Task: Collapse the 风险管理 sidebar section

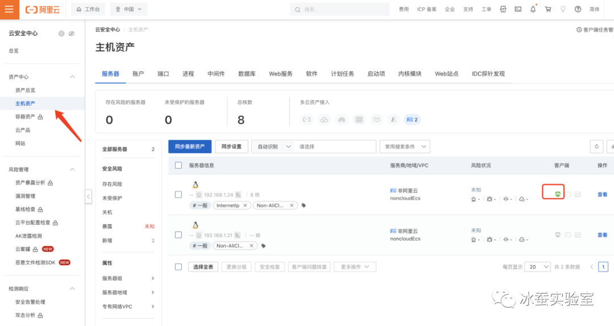Action: tap(72, 169)
